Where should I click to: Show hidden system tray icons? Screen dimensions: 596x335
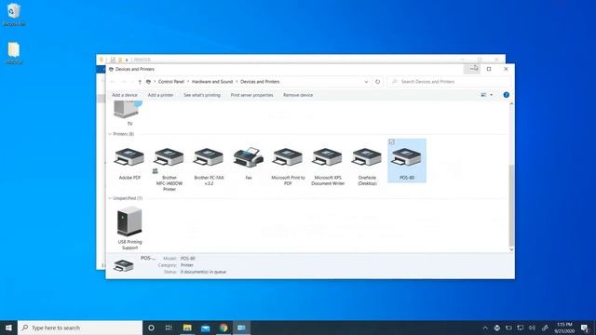pos(485,328)
